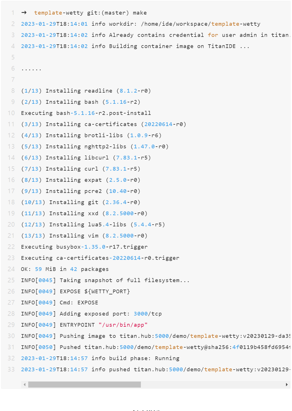Click "Executing bash-5.1.16-r2.post-install" line
The image size is (292, 411).
click(x=86, y=113)
